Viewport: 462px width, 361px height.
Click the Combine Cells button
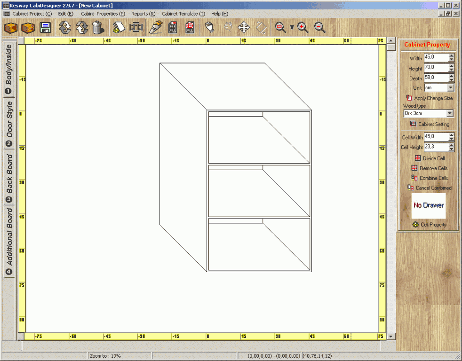point(430,178)
